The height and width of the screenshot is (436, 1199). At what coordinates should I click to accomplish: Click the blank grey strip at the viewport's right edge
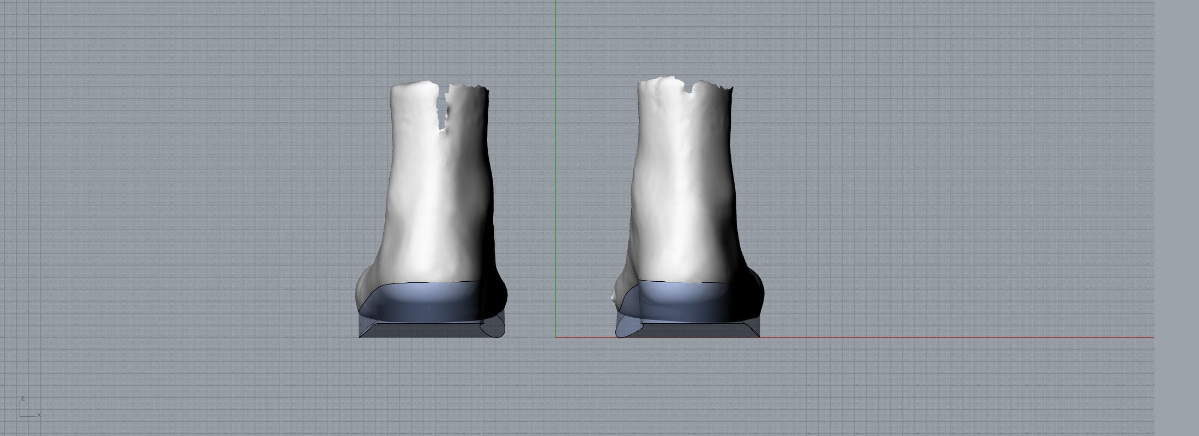click(x=1176, y=218)
